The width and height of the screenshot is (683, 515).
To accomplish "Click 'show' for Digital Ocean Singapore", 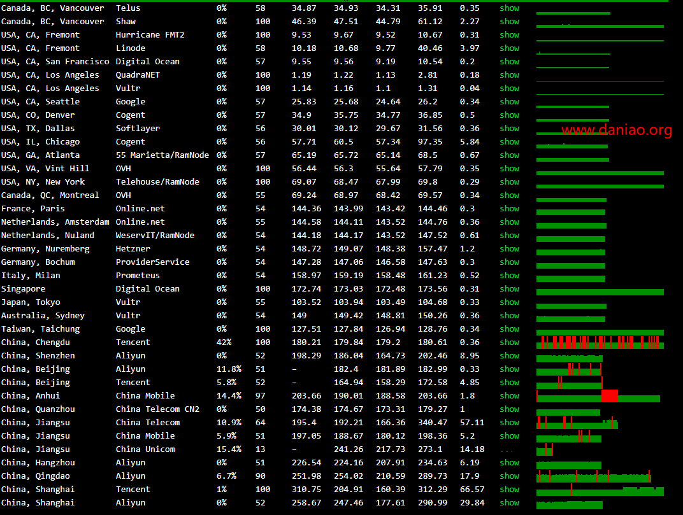I will pos(509,288).
